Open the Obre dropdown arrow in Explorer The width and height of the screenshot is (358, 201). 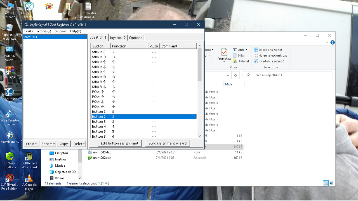[x=246, y=50]
